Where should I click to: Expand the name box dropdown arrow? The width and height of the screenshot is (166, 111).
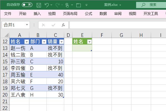[x=27, y=25]
